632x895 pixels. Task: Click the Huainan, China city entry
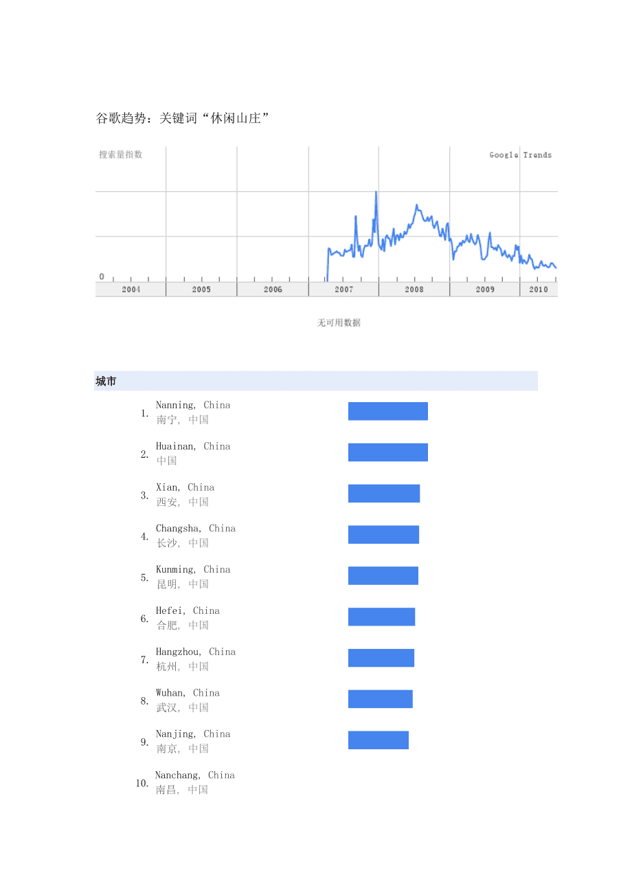coord(193,447)
